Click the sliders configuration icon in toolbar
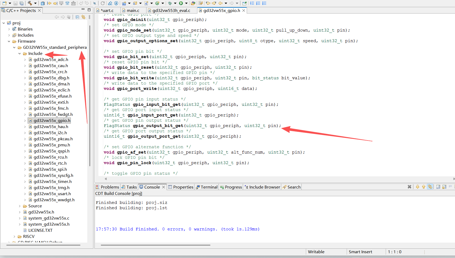The image size is (455, 258). tap(67, 3)
